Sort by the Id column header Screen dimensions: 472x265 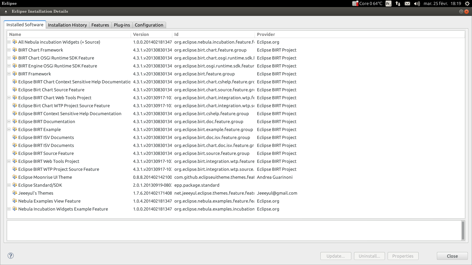pyautogui.click(x=213, y=34)
